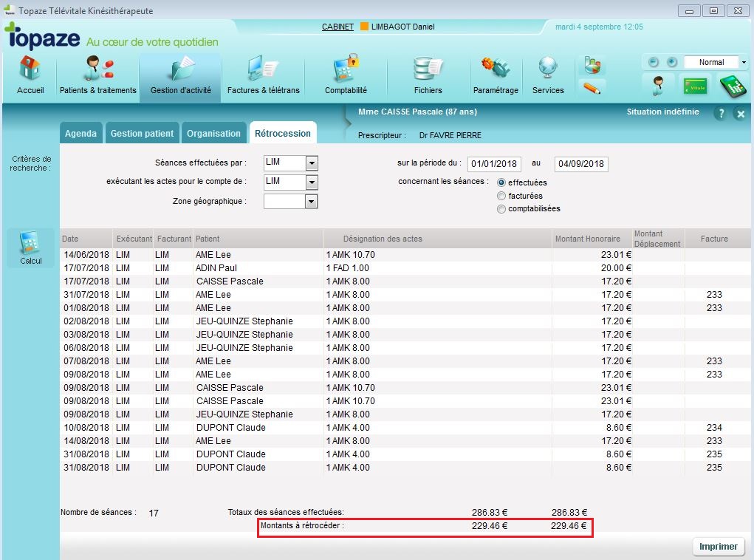Click the zoom in plus icon
This screenshot has height=560, width=754.
pyautogui.click(x=672, y=62)
